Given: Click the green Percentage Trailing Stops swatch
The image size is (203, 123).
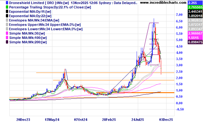Looking at the screenshot, I should (7, 7).
